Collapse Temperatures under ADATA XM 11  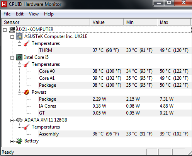pos(19,127)
